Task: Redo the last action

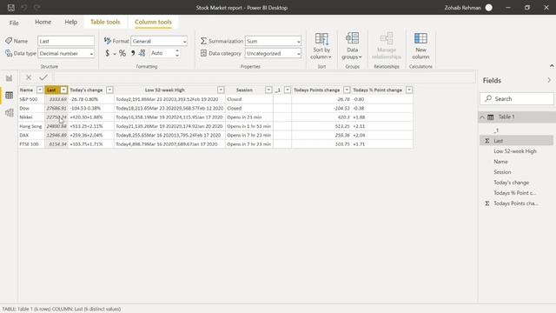Action: 36,8
